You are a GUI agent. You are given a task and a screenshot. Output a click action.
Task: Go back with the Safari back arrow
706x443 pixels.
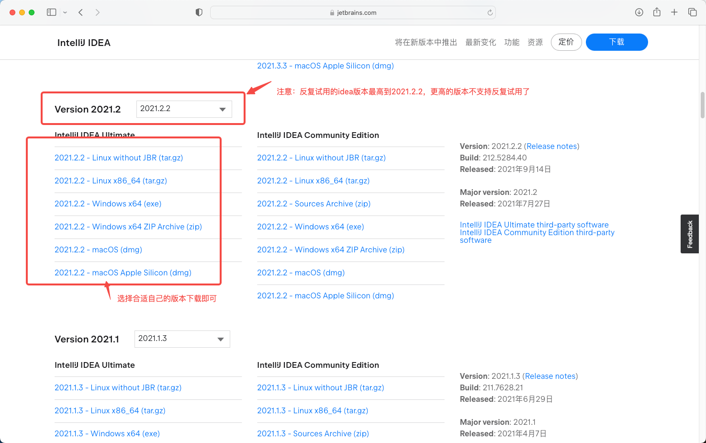[80, 12]
